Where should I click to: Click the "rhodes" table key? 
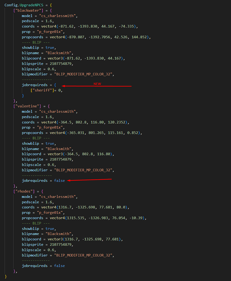point(22,191)
